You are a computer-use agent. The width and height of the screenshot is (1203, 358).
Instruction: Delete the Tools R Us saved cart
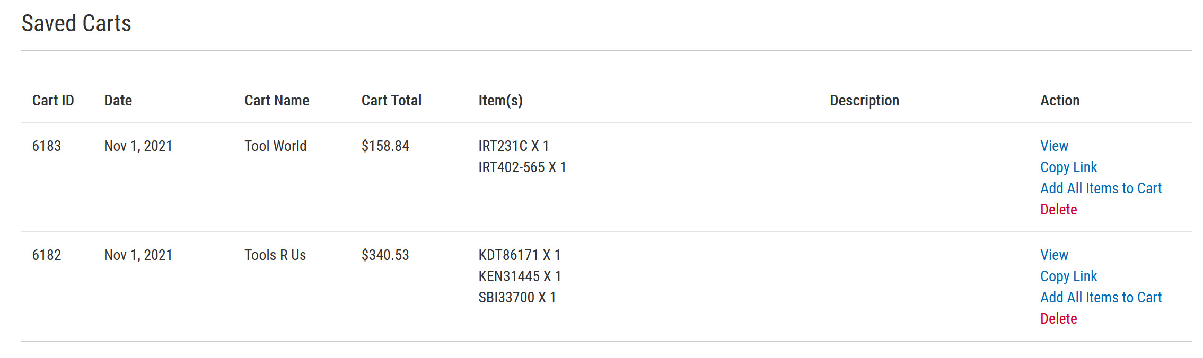click(x=1058, y=319)
